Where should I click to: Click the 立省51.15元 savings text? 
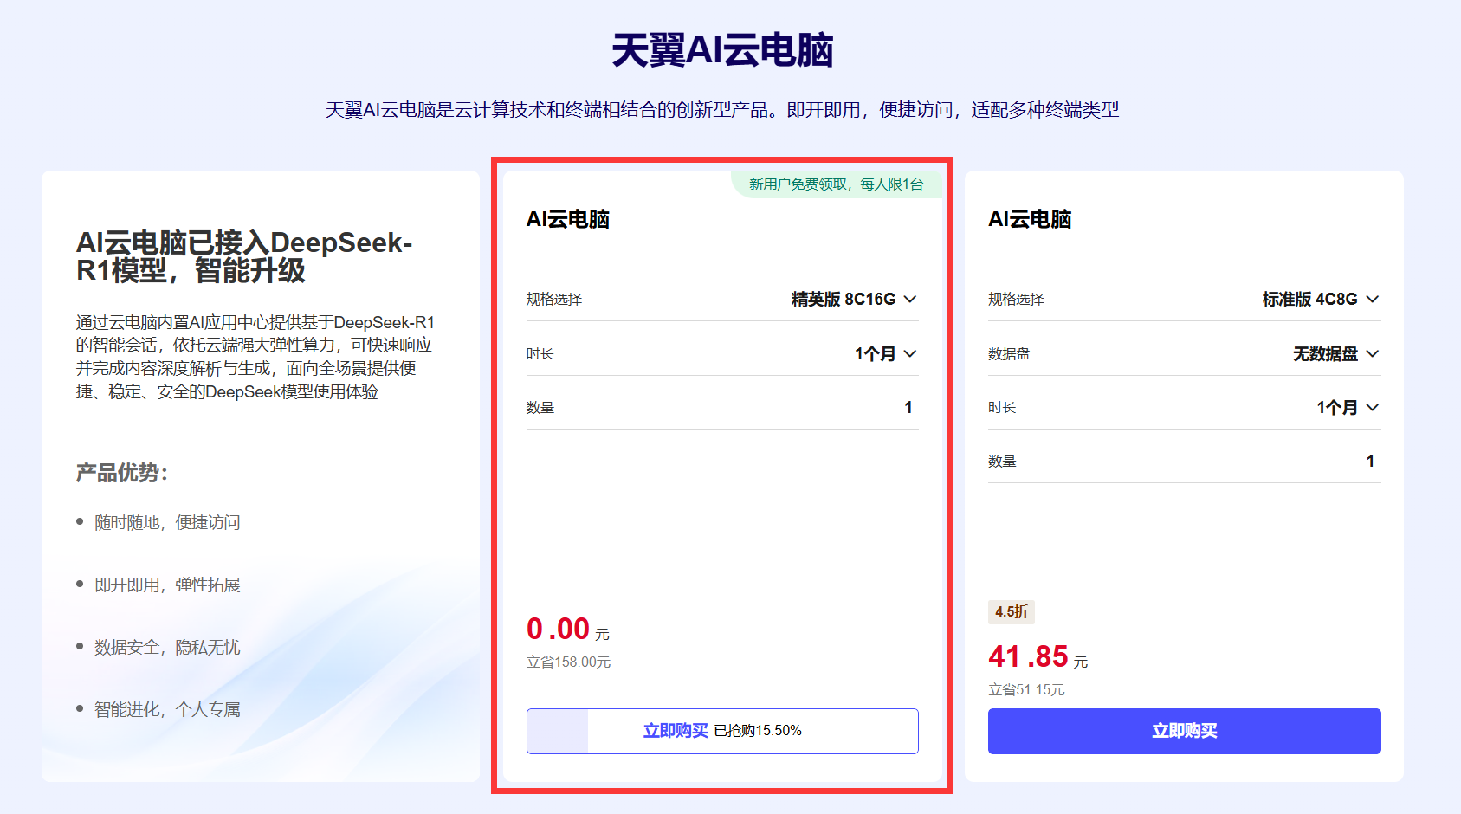pyautogui.click(x=1026, y=690)
